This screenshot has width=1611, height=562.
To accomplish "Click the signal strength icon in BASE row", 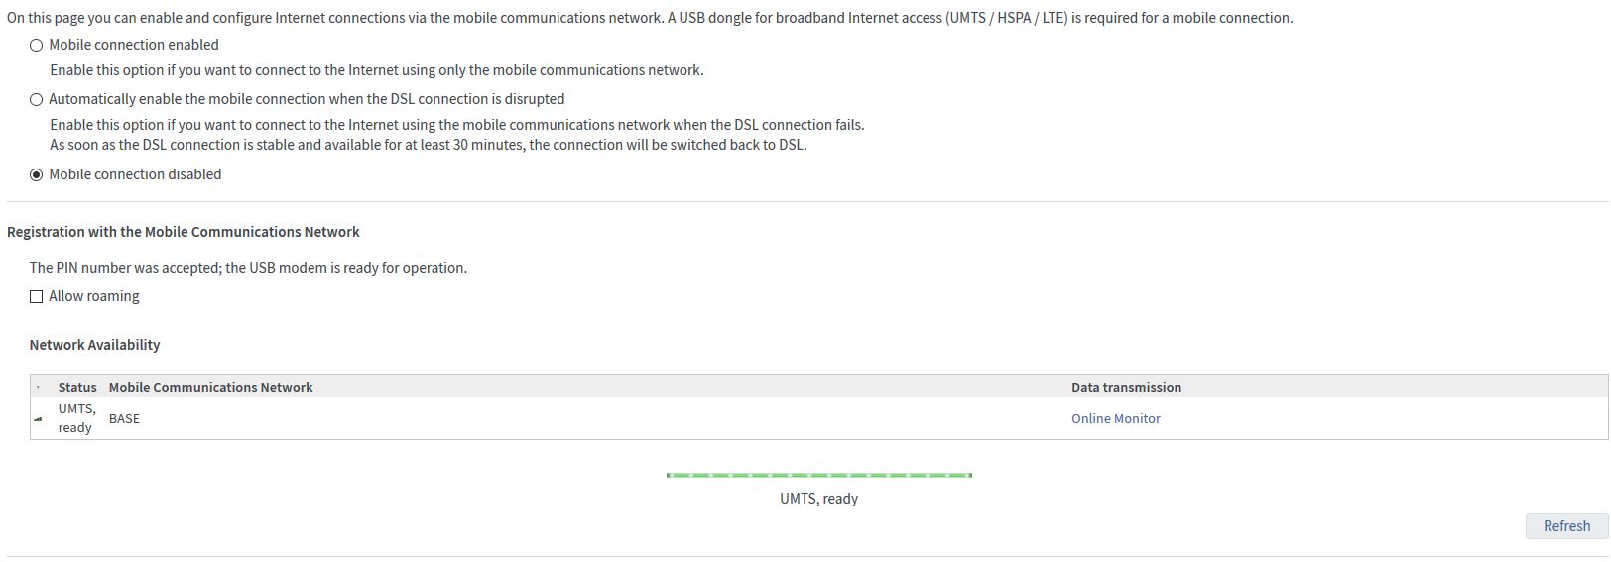I will pos(39,419).
